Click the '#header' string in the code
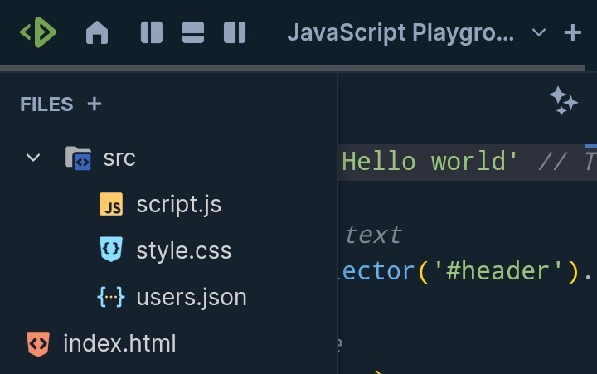The image size is (597, 374). tap(498, 271)
